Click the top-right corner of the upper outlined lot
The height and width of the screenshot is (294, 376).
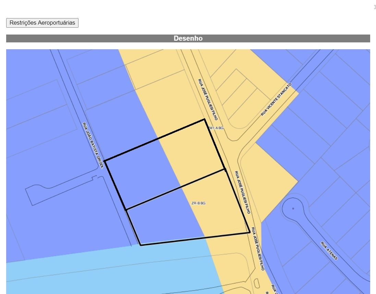click(205, 119)
